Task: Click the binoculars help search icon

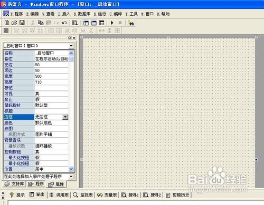Action: point(131,23)
